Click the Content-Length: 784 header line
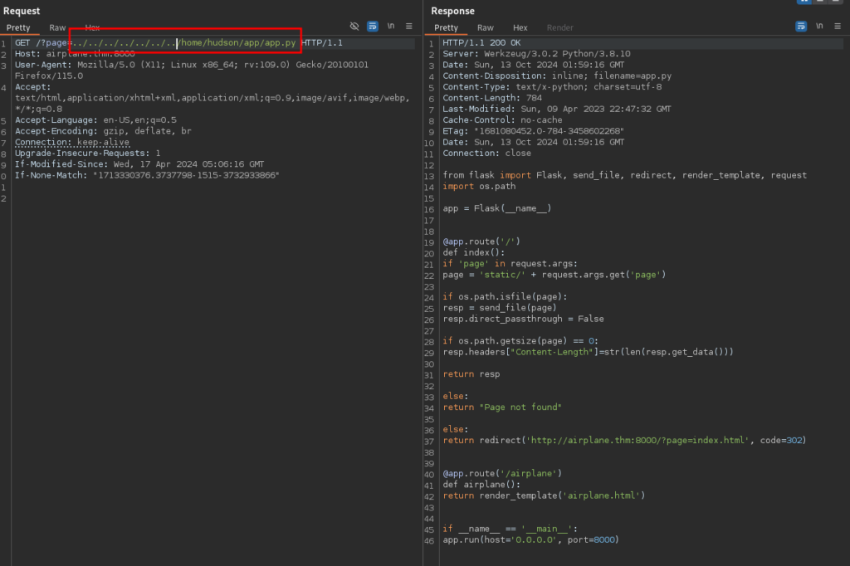This screenshot has width=850, height=566. [492, 98]
